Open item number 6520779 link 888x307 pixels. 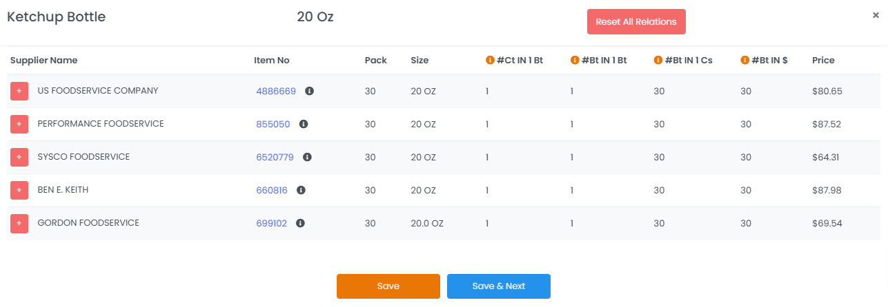pyautogui.click(x=275, y=157)
